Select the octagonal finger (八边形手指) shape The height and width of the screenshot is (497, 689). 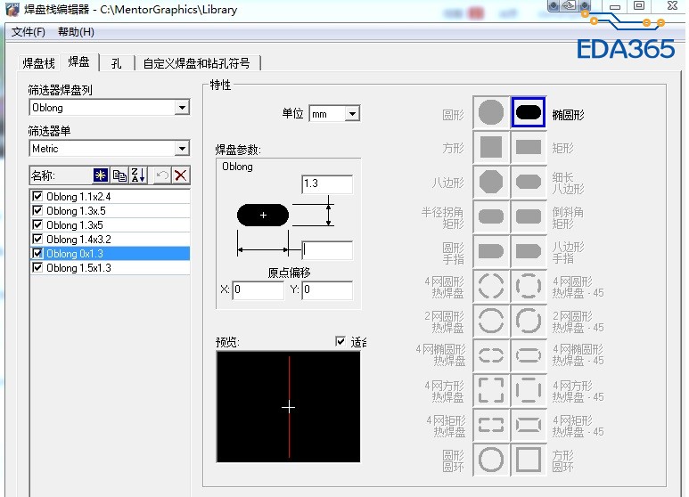click(x=529, y=251)
